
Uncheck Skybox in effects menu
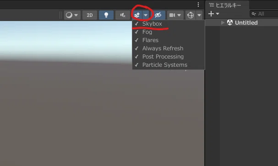click(x=169, y=24)
